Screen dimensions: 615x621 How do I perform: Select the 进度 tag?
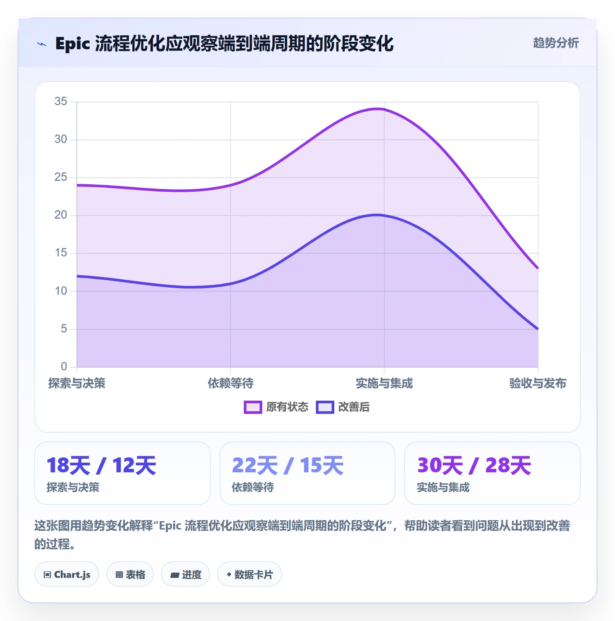click(185, 574)
